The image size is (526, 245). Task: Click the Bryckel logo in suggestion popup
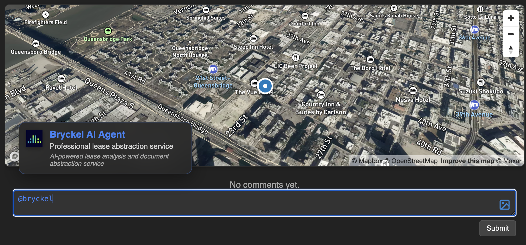point(34,139)
